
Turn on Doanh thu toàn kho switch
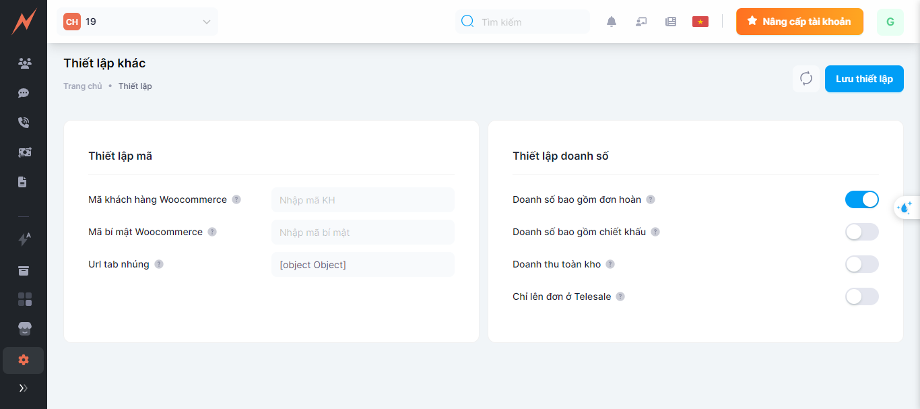coord(861,264)
